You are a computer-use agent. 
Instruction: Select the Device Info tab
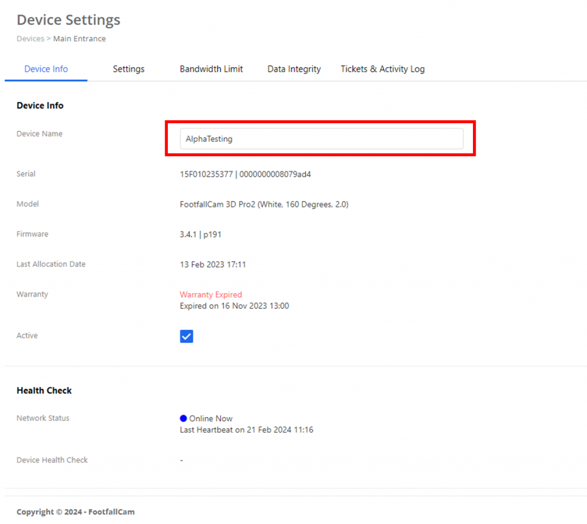pyautogui.click(x=46, y=69)
